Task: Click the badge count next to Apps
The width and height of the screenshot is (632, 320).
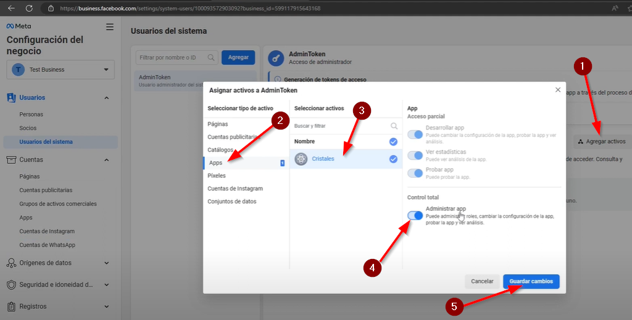Action: [283, 163]
